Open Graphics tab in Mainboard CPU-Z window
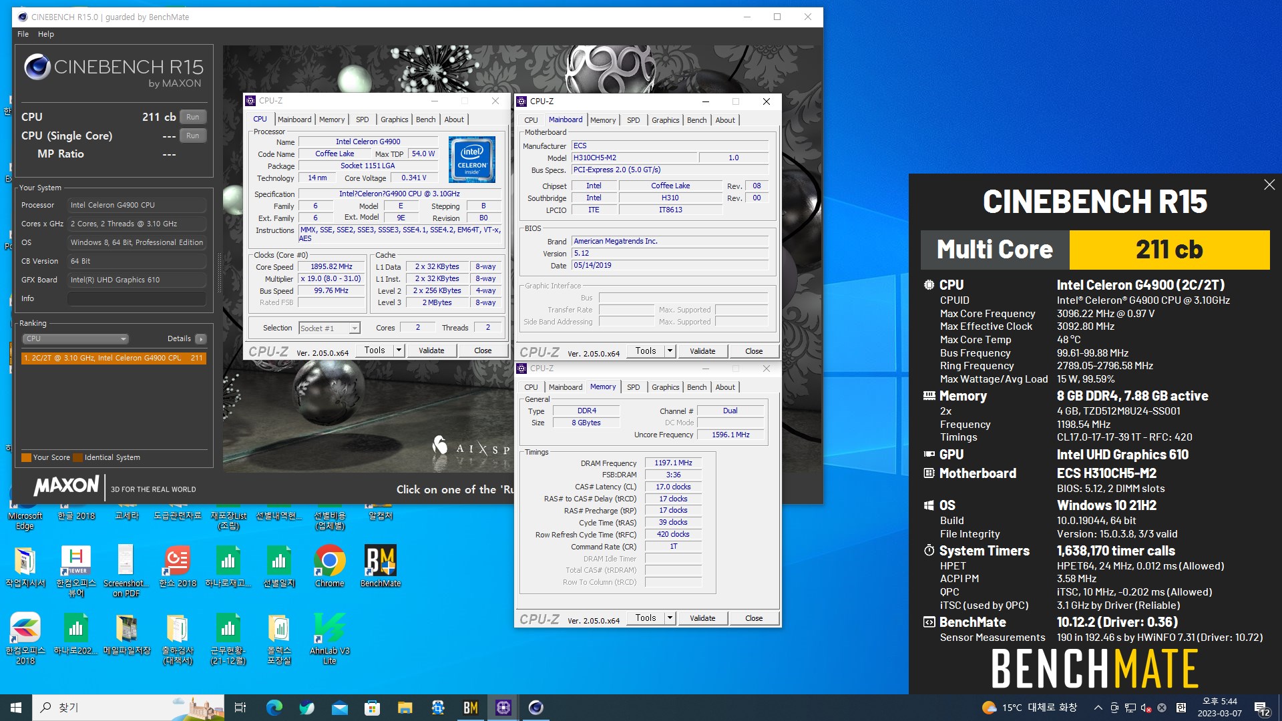 665,120
